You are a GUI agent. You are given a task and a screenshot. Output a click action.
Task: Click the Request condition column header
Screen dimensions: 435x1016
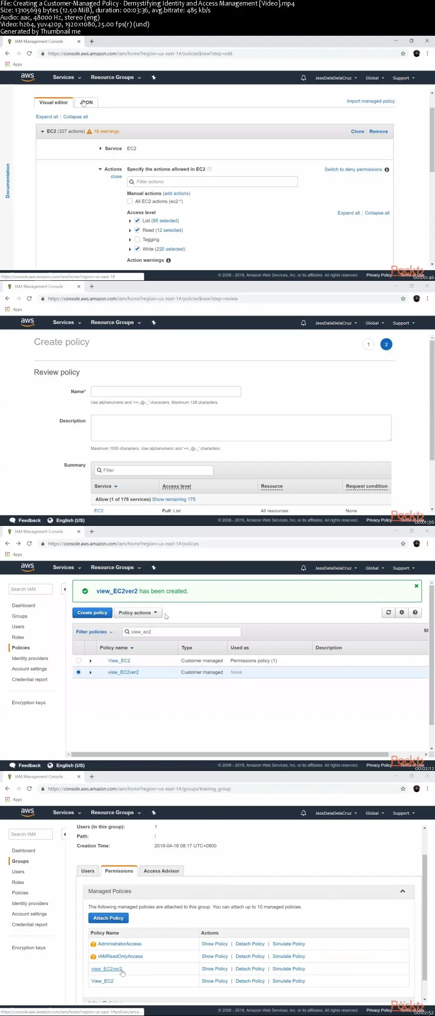[x=367, y=486]
